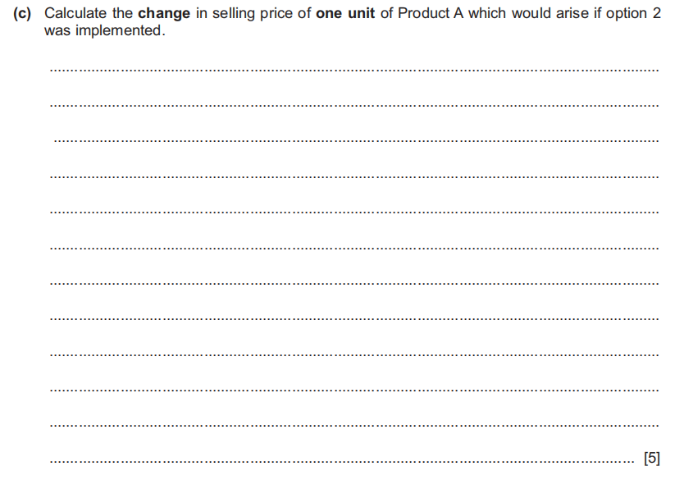The width and height of the screenshot is (684, 480).
Task: Click the bold word "change"
Action: [164, 15]
